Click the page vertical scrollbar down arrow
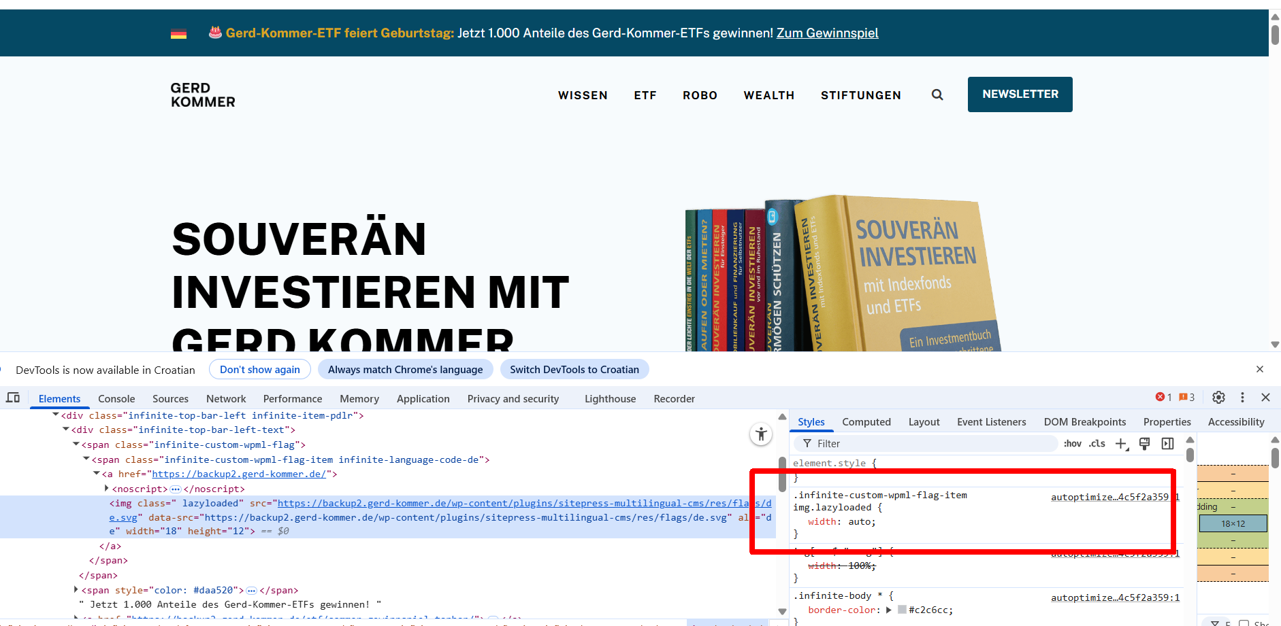This screenshot has height=626, width=1281. [x=1275, y=345]
